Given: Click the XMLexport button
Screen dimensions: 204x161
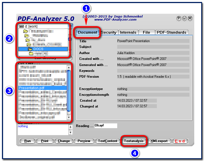Looking at the screenshot, I should 159,141.
